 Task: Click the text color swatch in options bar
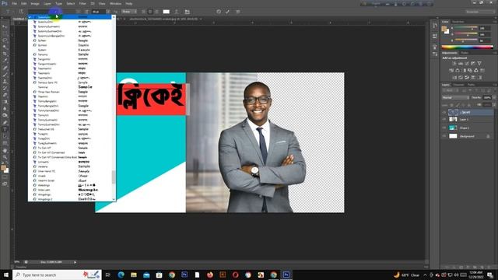(x=166, y=12)
